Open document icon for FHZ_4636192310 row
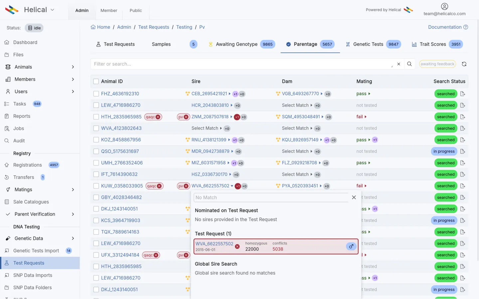Image resolution: width=479 pixels, height=299 pixels. (463, 94)
